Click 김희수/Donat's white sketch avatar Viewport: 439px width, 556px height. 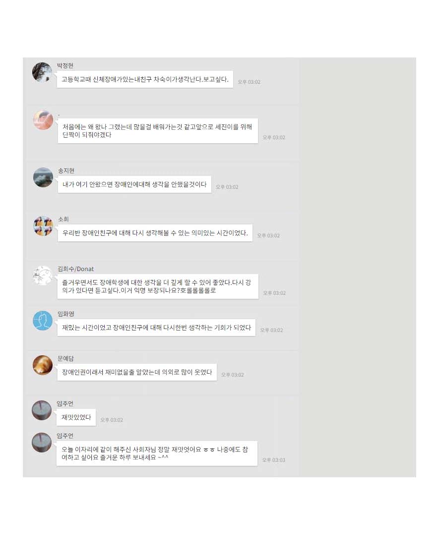pos(43,276)
